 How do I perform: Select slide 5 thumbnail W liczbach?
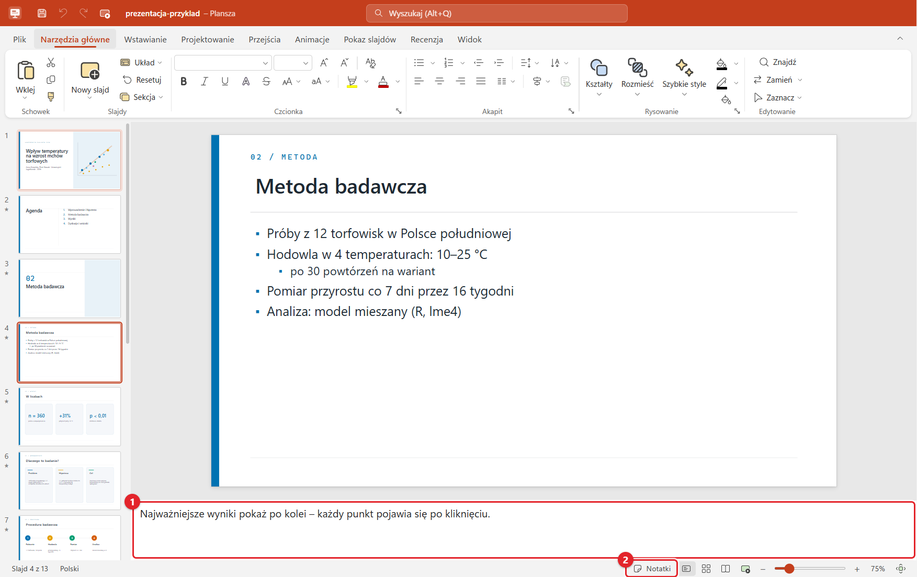tap(70, 416)
